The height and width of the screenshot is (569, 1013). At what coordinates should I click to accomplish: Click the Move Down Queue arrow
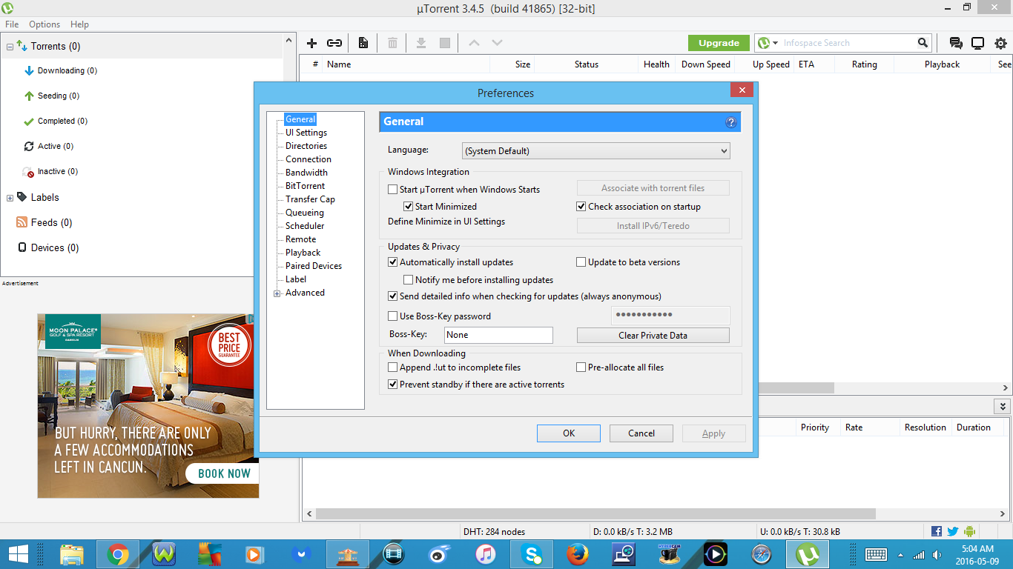point(497,43)
